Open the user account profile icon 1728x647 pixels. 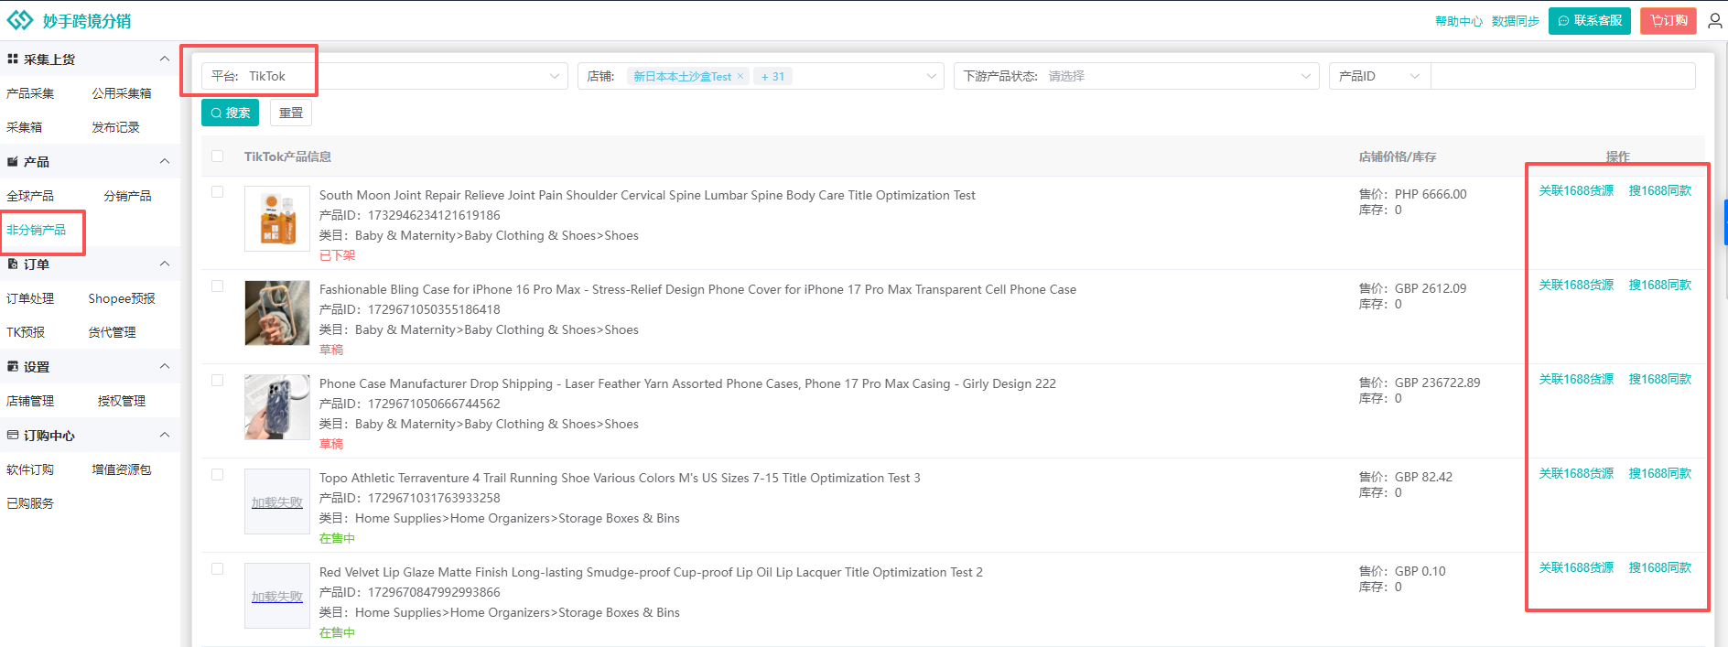(x=1715, y=20)
